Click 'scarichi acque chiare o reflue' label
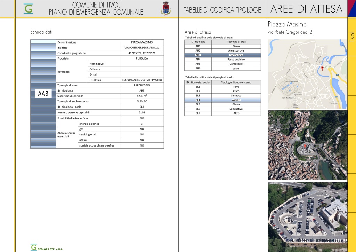The image size is (356, 252). pos(97,145)
